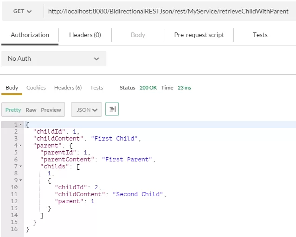Click the 200 OK status text
296x237 pixels.
[148, 88]
